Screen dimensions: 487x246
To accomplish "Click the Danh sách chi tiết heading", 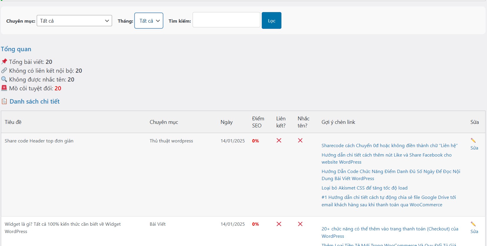I will [34, 102].
